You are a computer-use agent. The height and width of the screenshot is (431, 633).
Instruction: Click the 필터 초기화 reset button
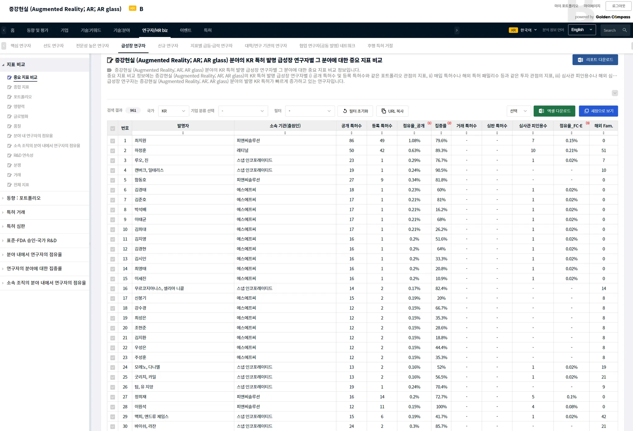pyautogui.click(x=355, y=111)
